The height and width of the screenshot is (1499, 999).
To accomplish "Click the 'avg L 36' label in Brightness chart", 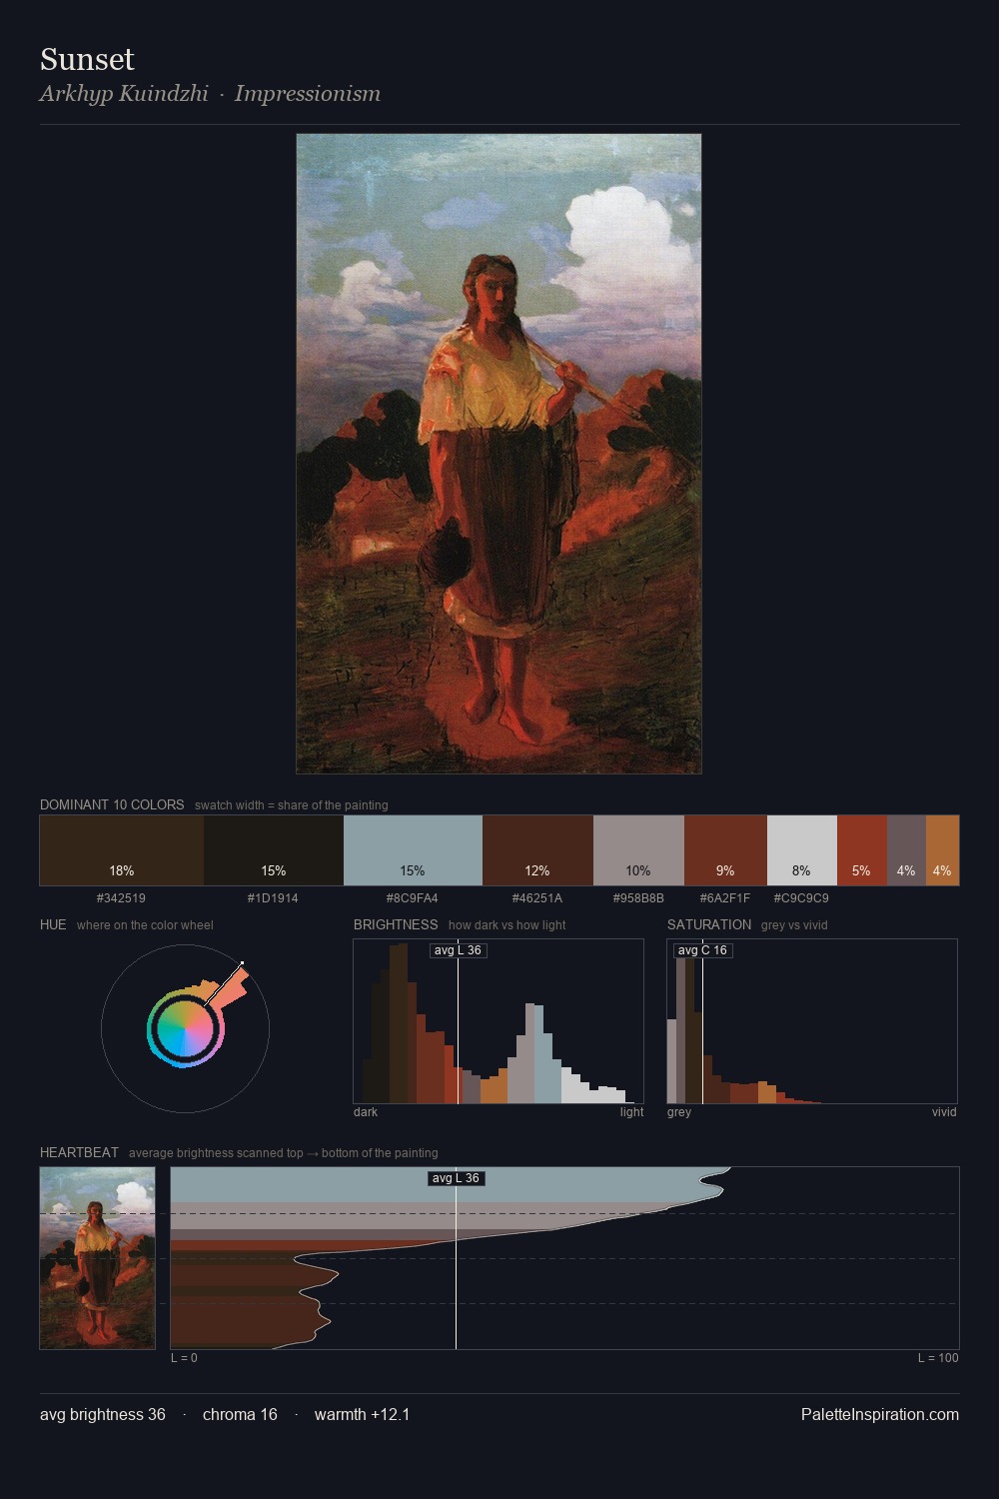I will [458, 950].
